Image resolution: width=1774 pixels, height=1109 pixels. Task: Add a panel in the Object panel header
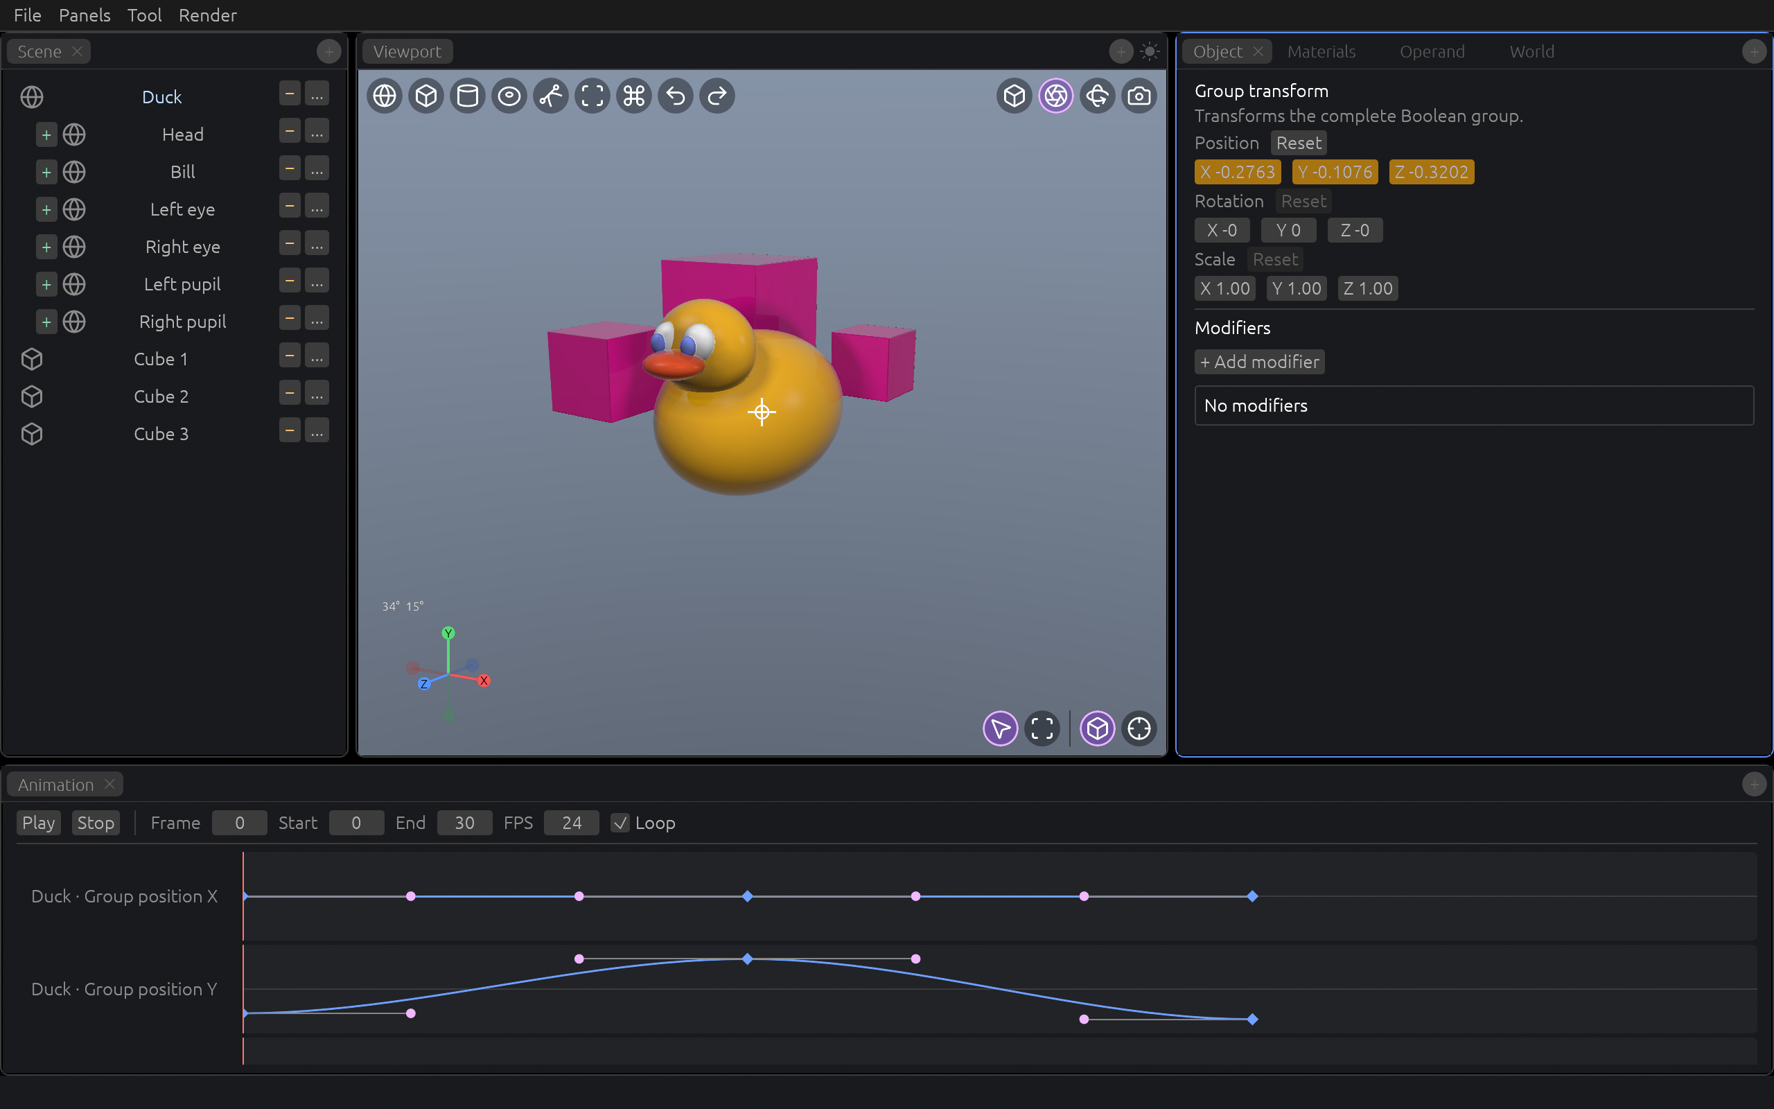pyautogui.click(x=1753, y=51)
